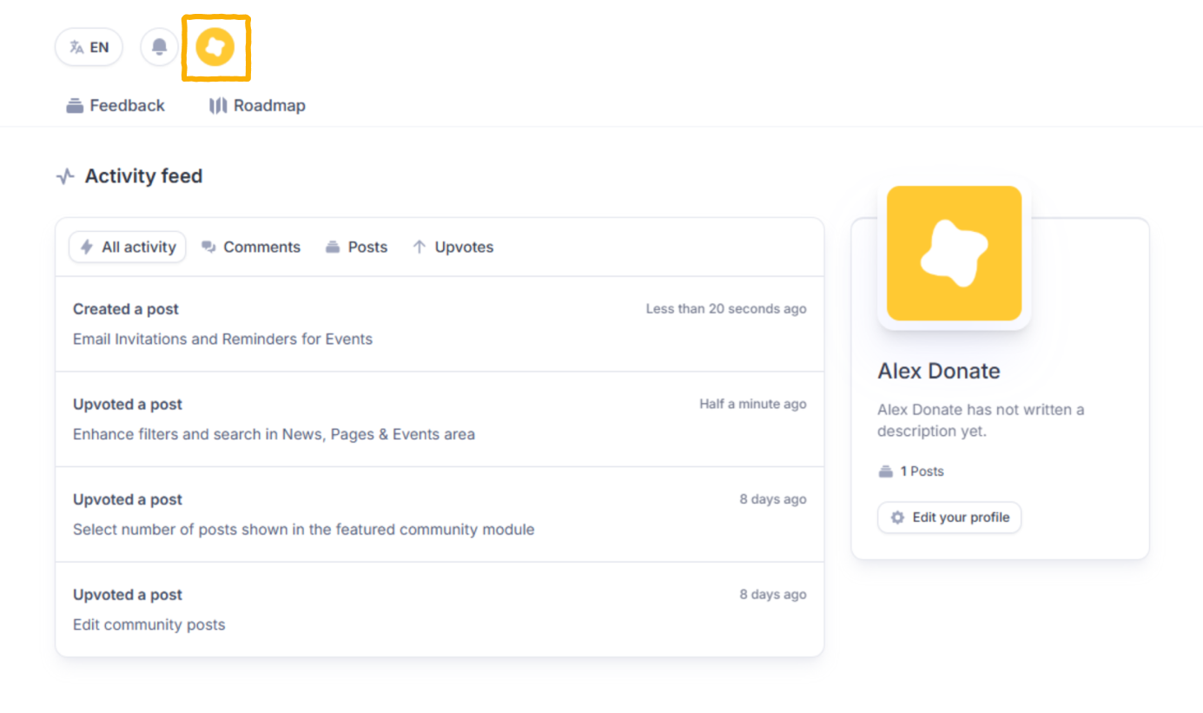Navigate to the Roadmap page
Screen dimensions: 1203x713
(x=269, y=106)
